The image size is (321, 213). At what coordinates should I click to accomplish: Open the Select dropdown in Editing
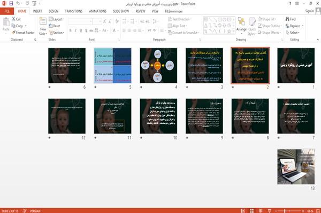(293, 33)
